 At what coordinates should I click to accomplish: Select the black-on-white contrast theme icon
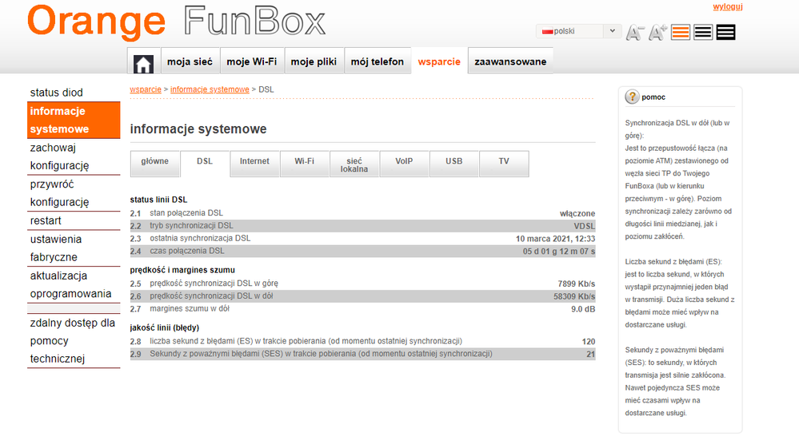(x=703, y=33)
